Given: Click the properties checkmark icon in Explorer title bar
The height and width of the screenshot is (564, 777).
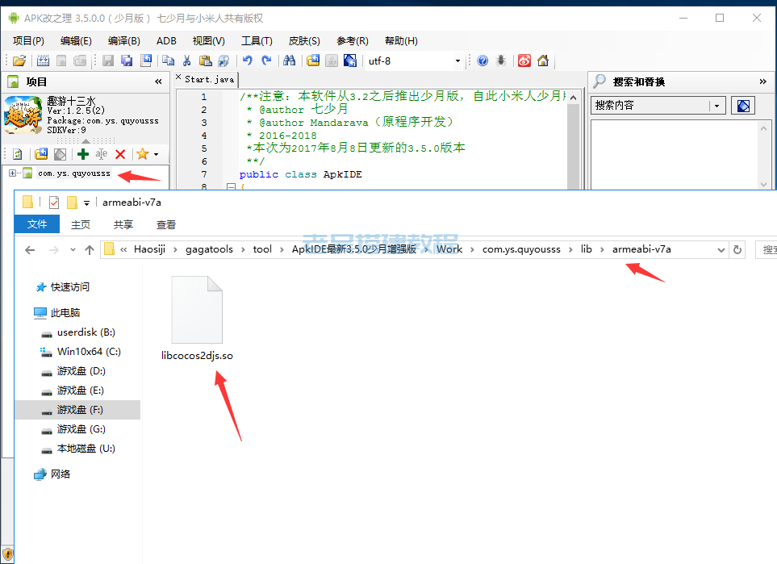Looking at the screenshot, I should (54, 203).
